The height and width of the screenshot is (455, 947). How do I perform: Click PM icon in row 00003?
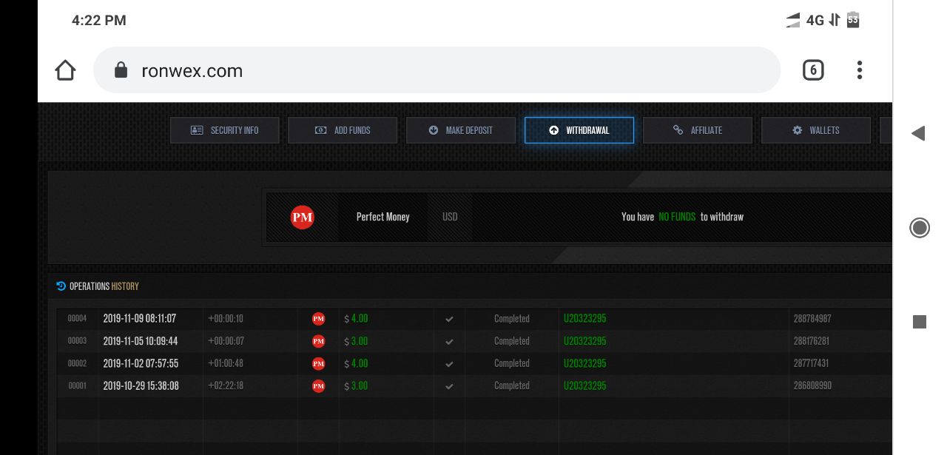pyautogui.click(x=319, y=341)
